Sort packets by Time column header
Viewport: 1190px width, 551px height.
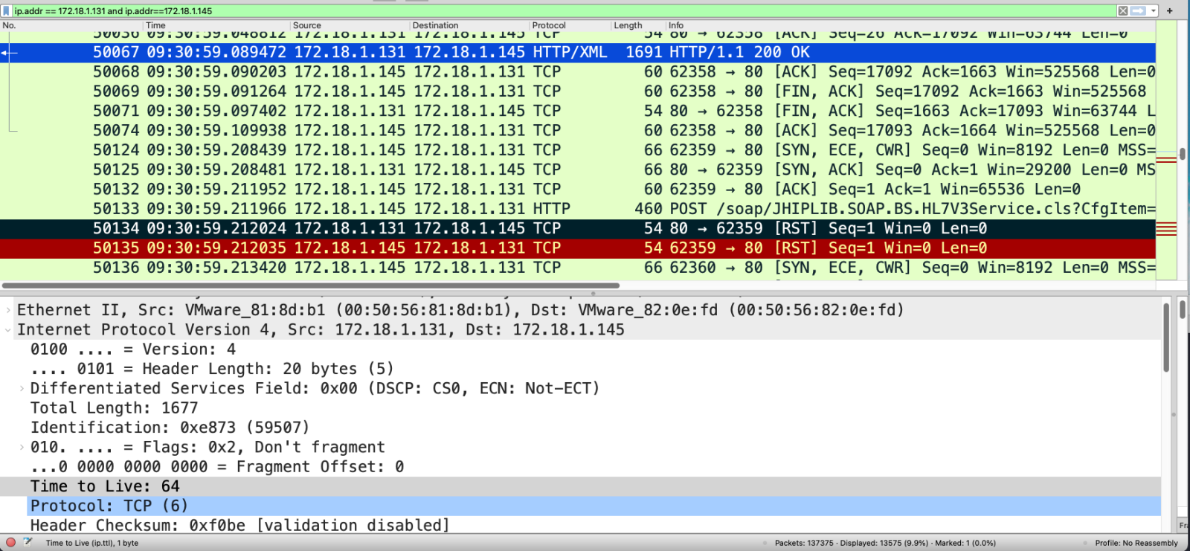pyautogui.click(x=156, y=25)
